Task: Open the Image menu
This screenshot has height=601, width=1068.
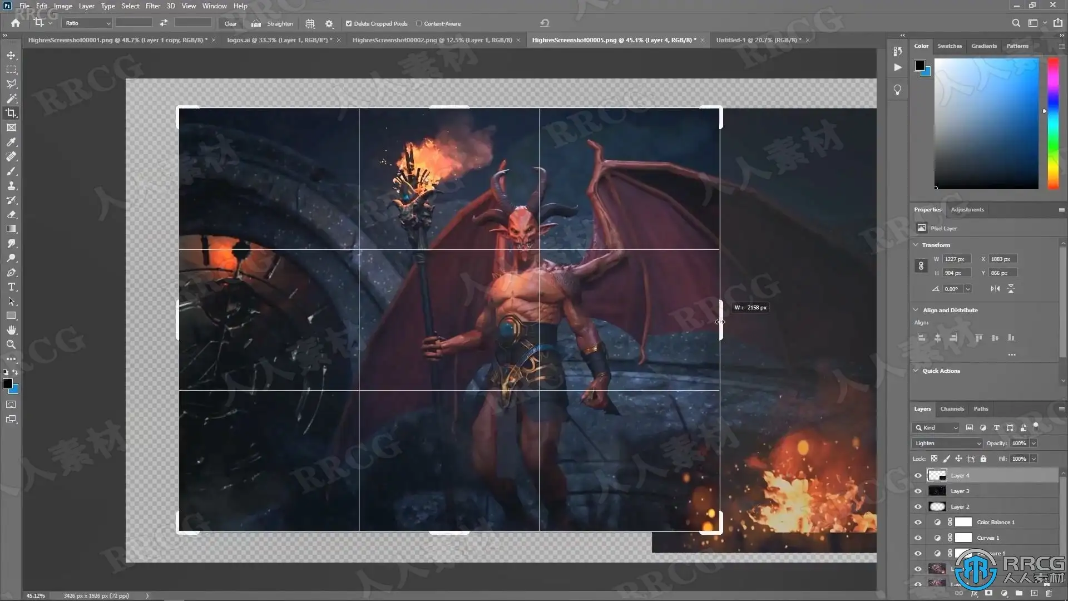Action: [63, 6]
